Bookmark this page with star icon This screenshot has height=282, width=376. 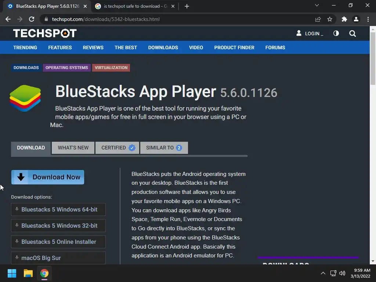(330, 19)
